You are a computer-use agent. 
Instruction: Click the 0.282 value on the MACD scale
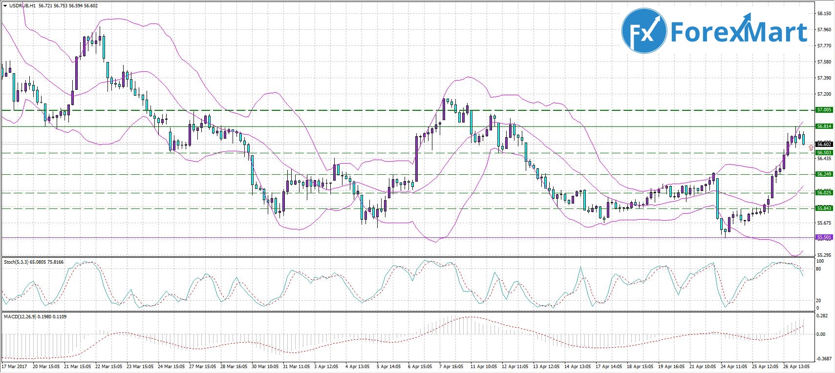821,316
